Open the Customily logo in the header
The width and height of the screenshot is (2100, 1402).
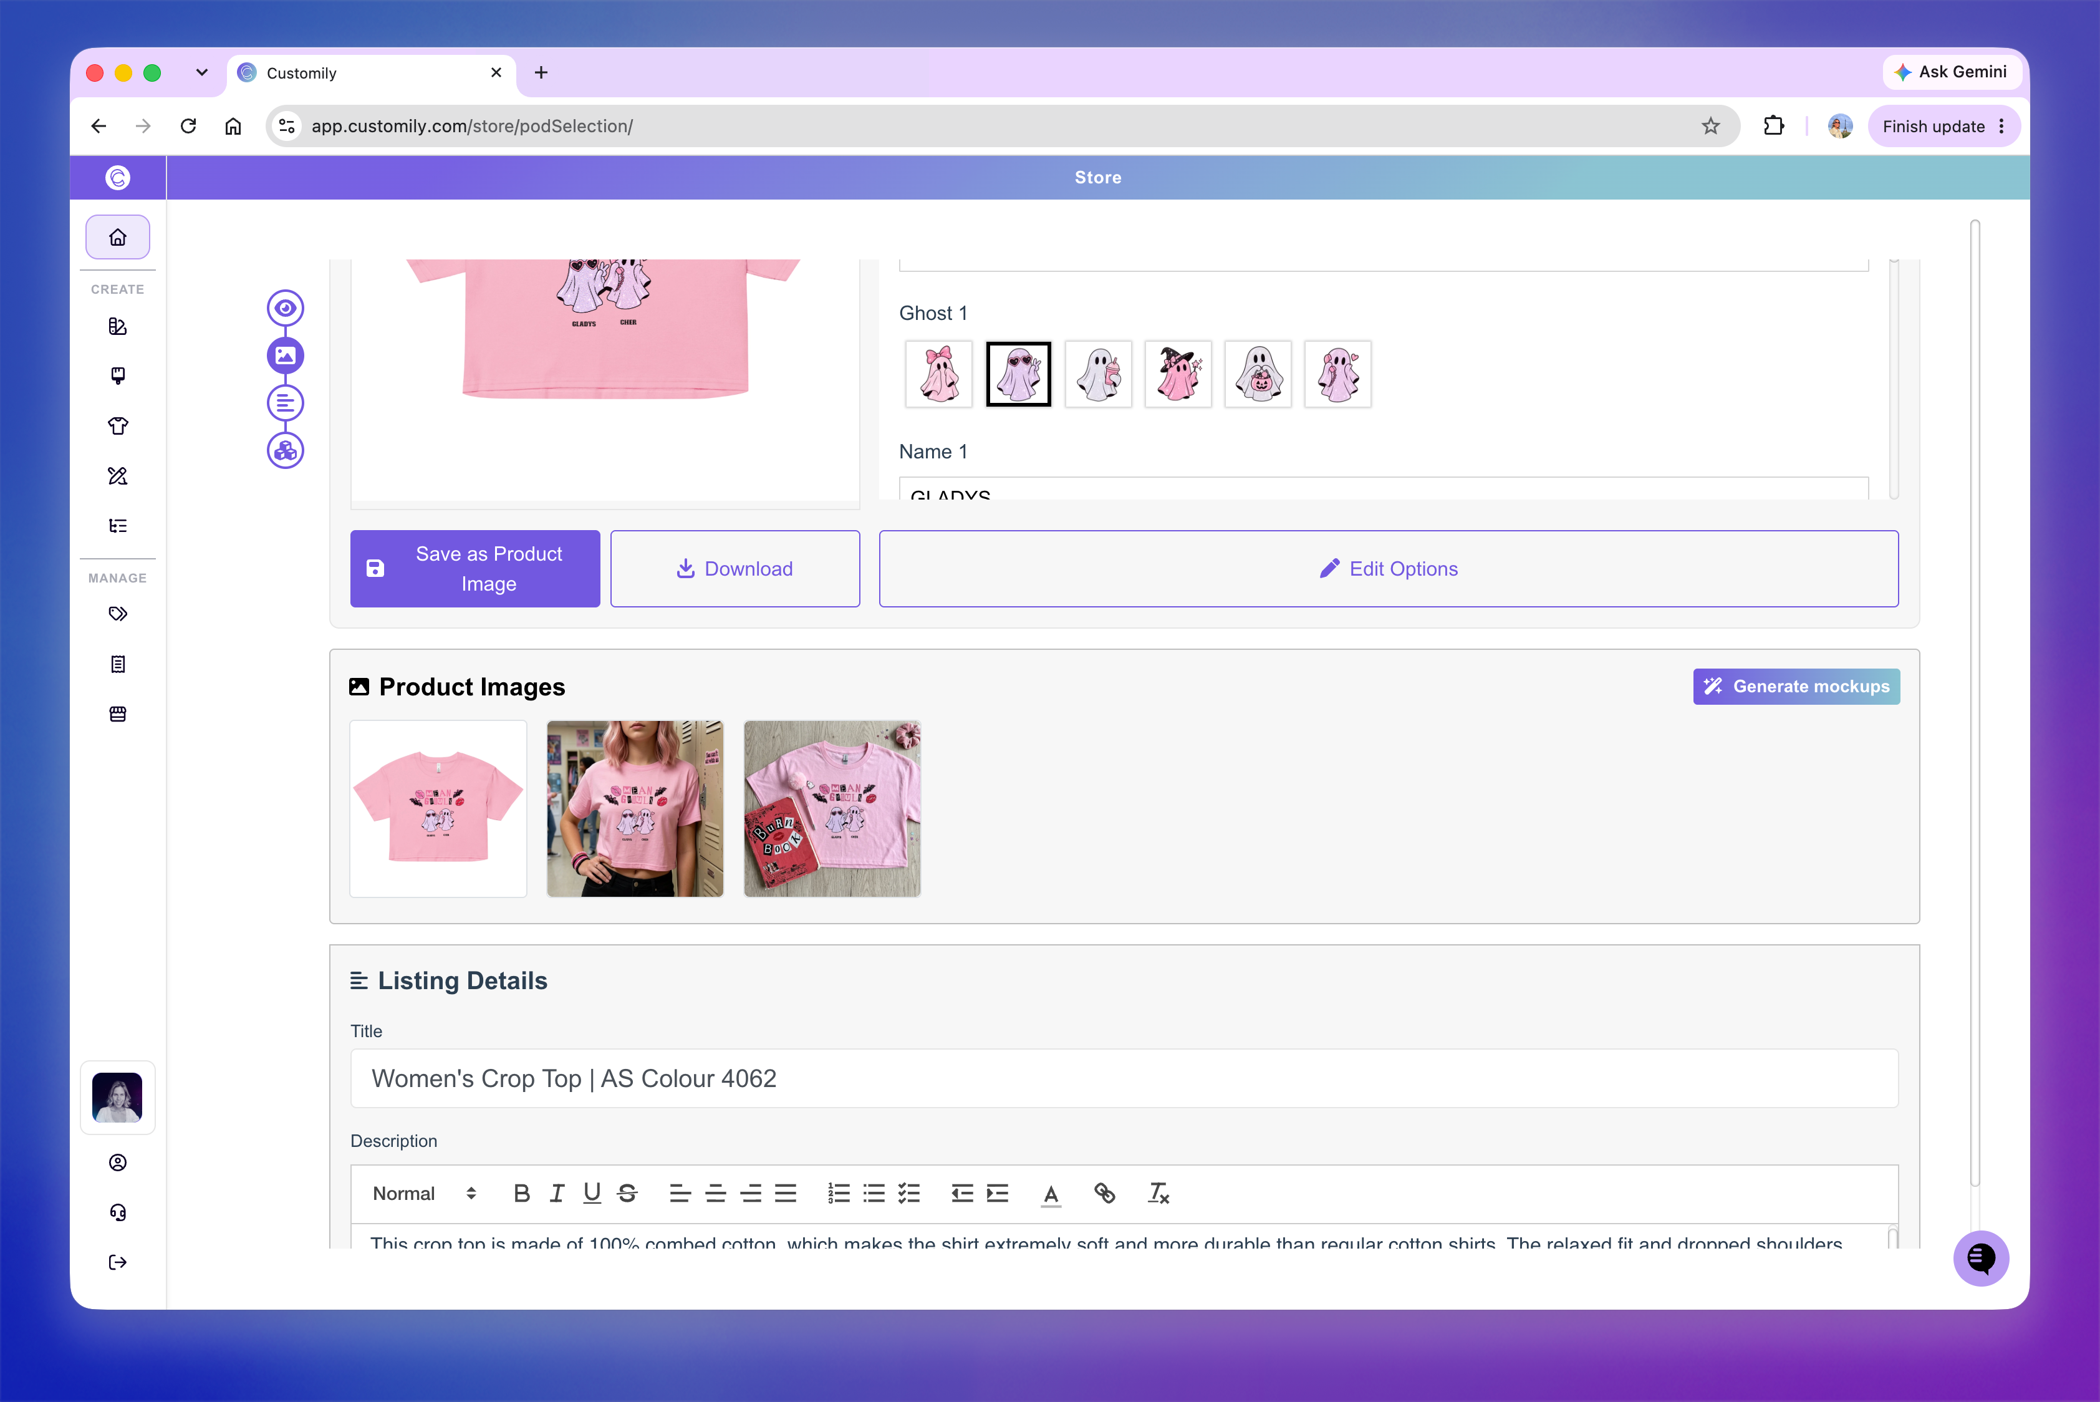point(117,178)
